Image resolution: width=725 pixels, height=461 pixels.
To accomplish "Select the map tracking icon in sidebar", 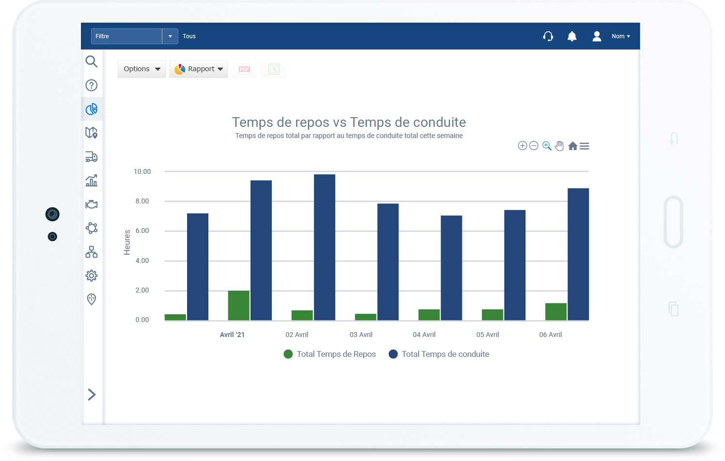I will (x=92, y=132).
